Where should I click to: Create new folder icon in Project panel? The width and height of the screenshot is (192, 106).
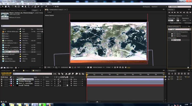[x=4, y=67]
